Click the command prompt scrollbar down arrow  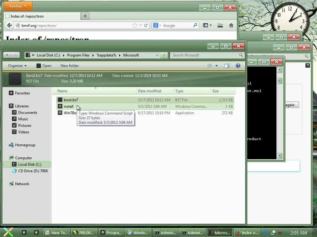tap(280, 156)
